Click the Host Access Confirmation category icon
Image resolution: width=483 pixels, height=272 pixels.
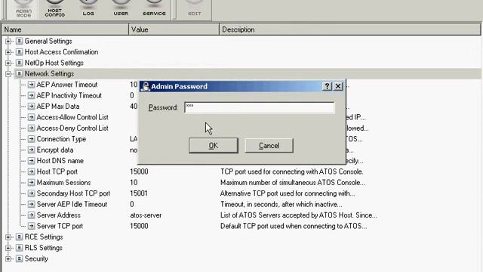[19, 52]
